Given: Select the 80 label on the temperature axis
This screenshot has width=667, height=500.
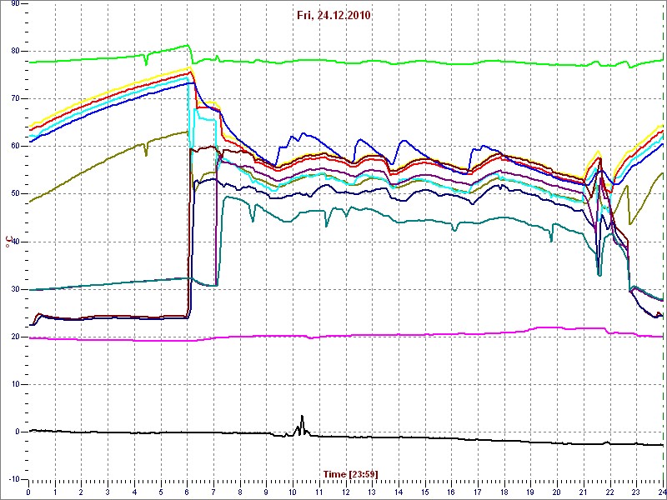Looking at the screenshot, I should point(15,51).
